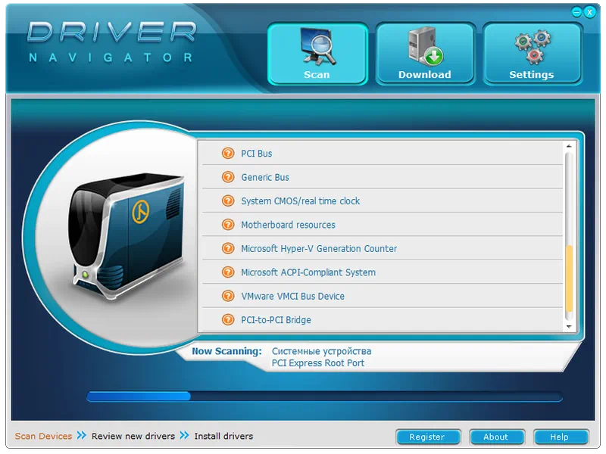The image size is (606, 454).
Task: Switch to the Download tab
Action: [425, 54]
